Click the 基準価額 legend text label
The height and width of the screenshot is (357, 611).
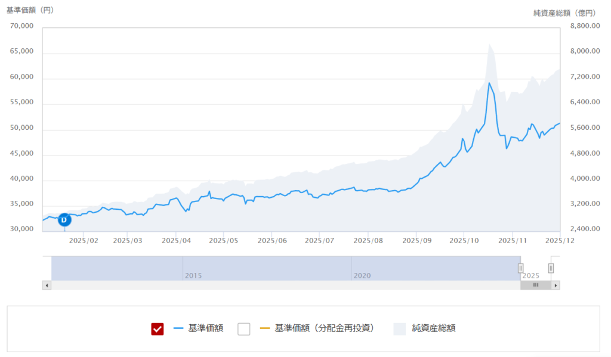point(206,328)
